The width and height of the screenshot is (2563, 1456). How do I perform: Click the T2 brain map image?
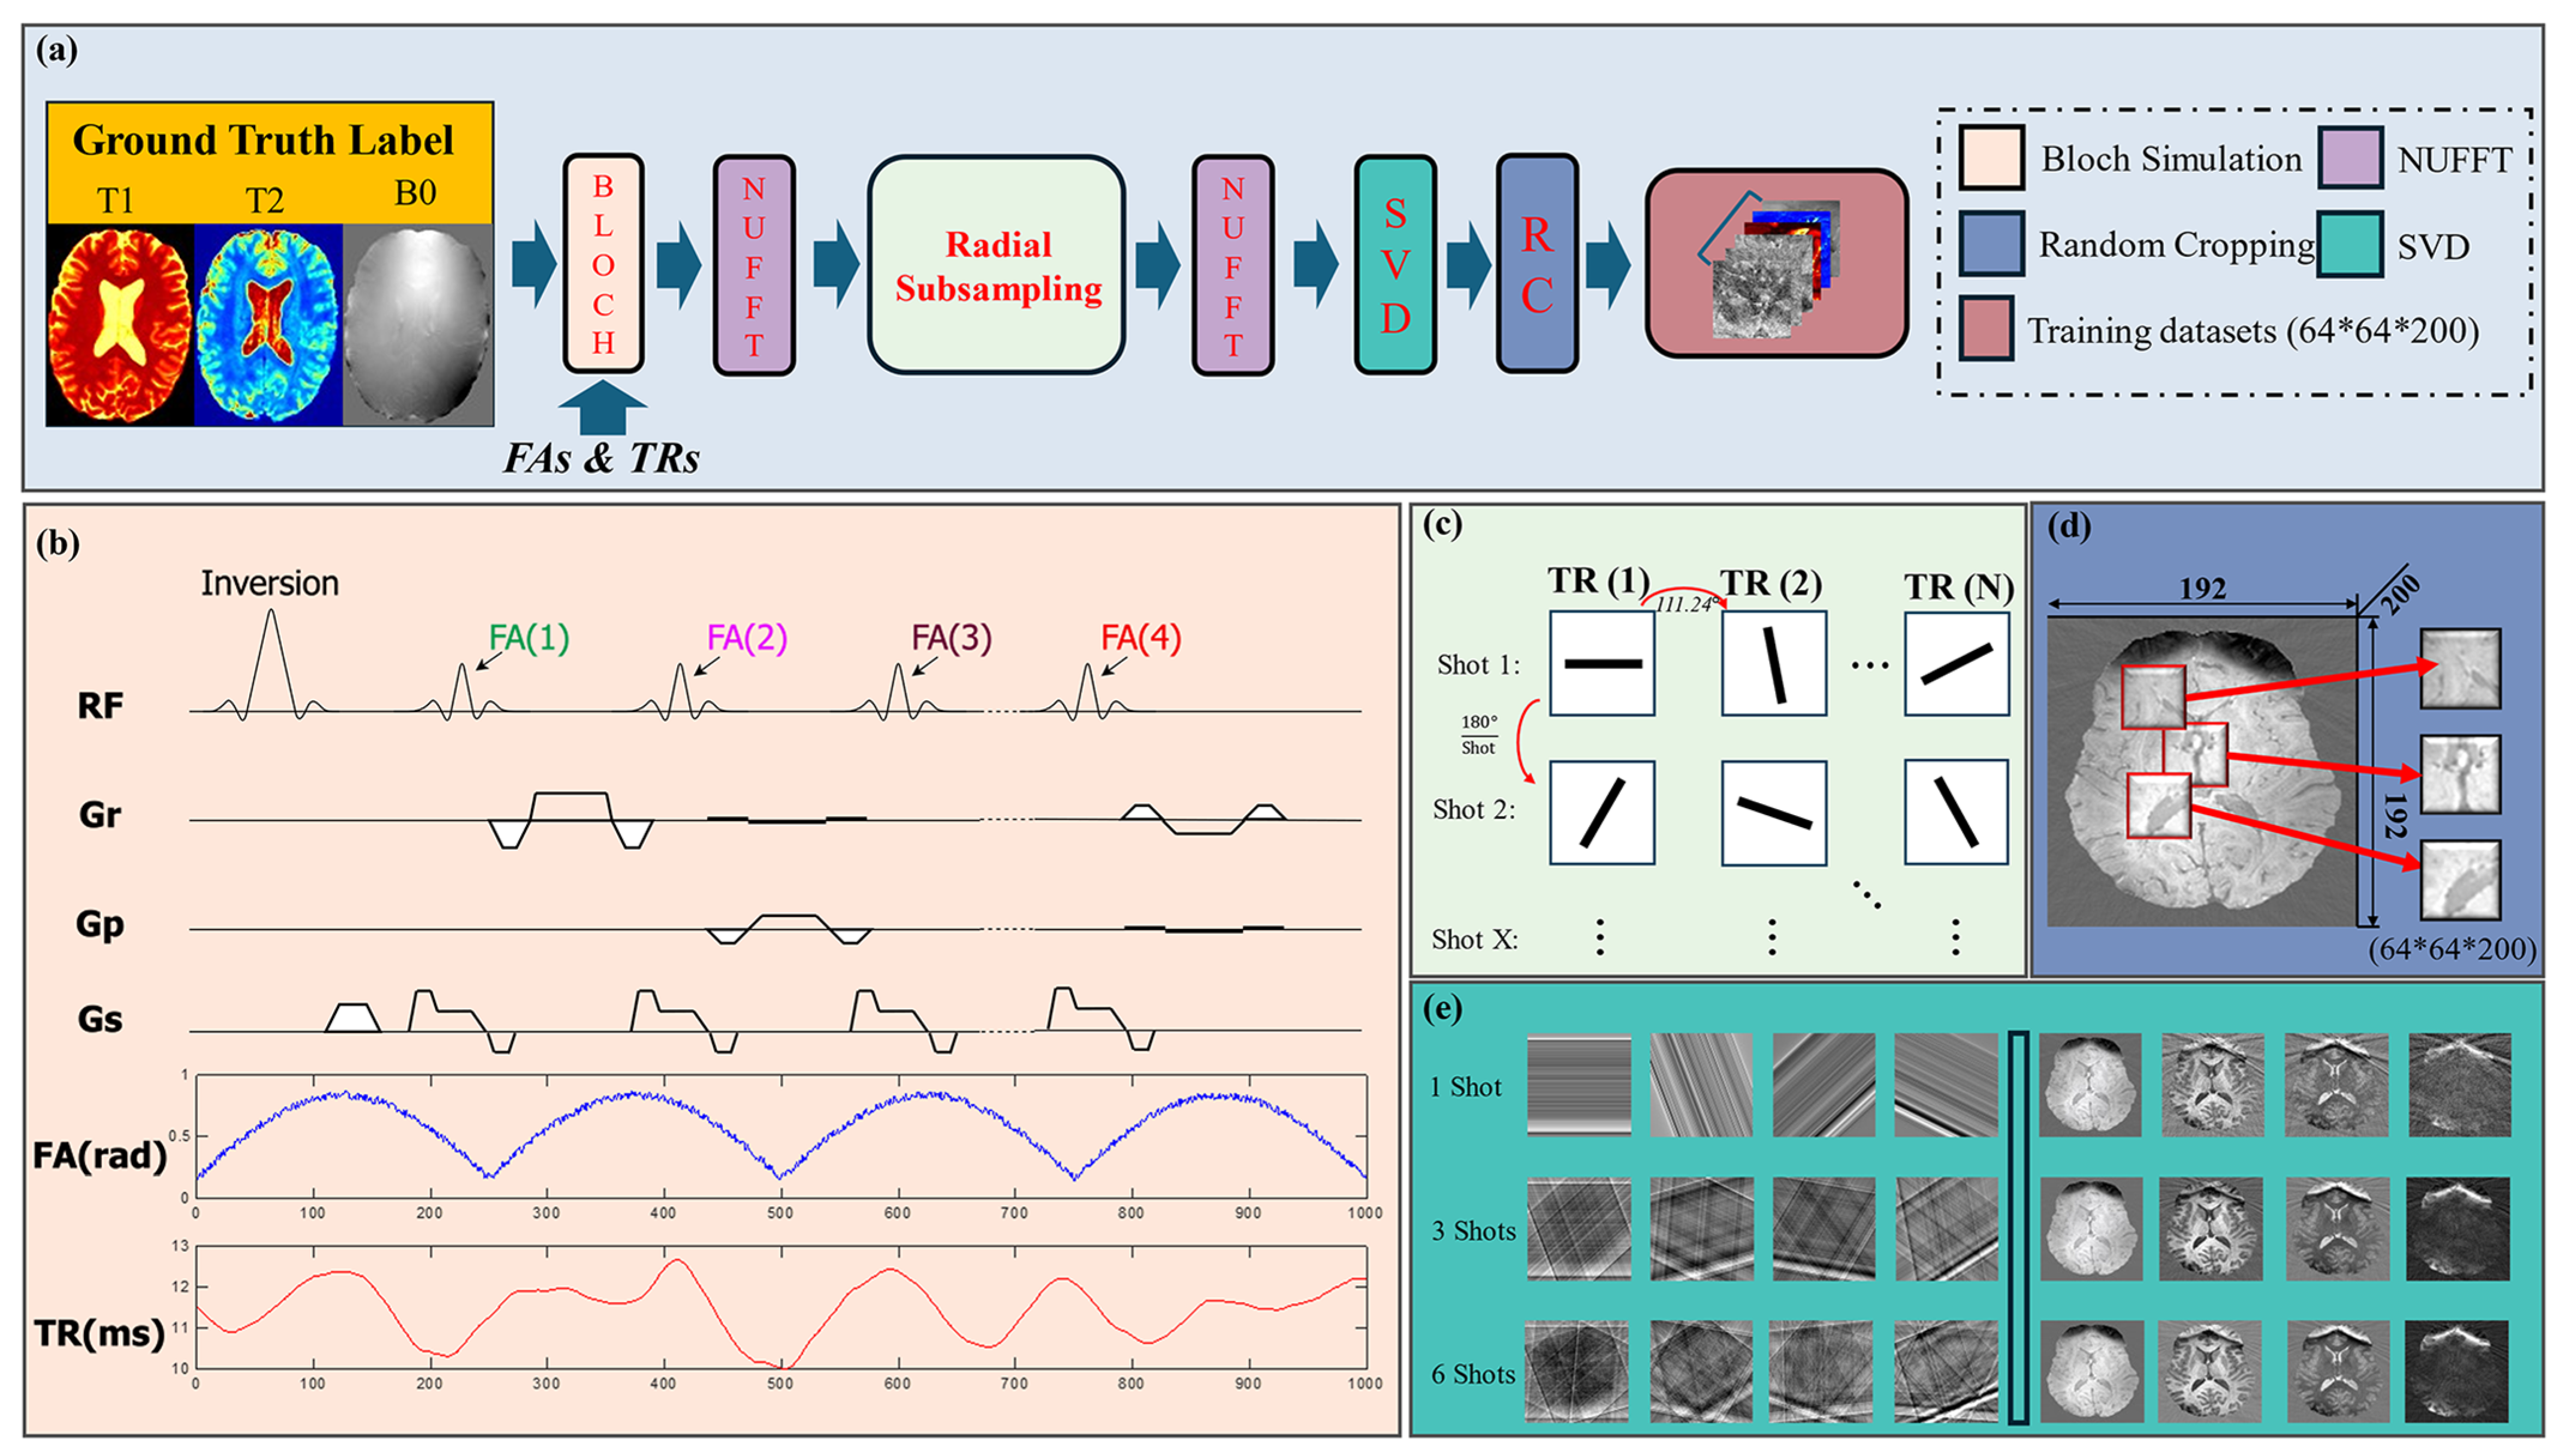268,324
